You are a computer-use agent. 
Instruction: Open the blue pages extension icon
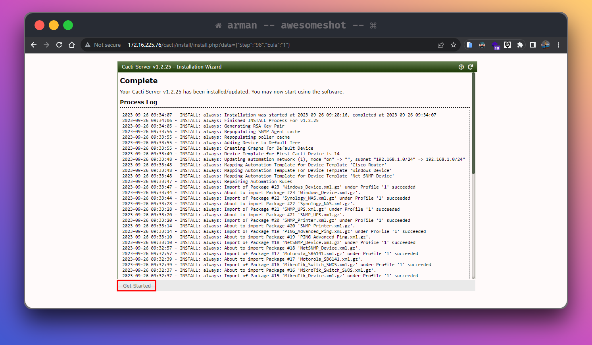pyautogui.click(x=469, y=45)
